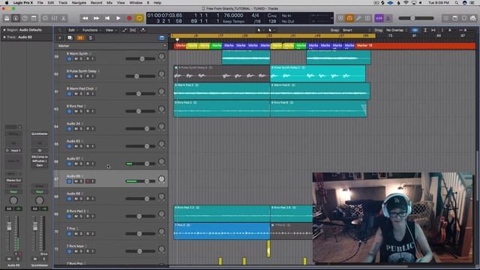This screenshot has width=480, height=270.
Task: Click the Stereo Out output slot
Action: [x=13, y=180]
